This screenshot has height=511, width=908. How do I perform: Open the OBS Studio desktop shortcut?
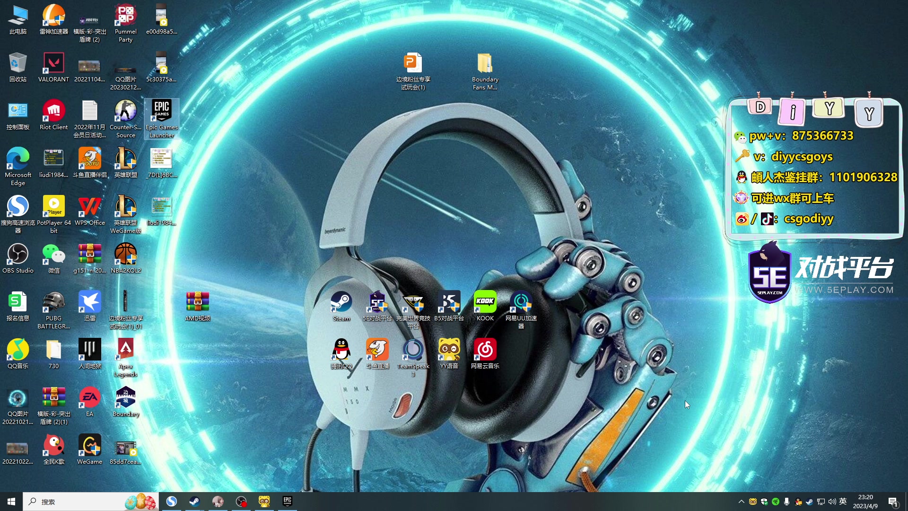(17, 258)
